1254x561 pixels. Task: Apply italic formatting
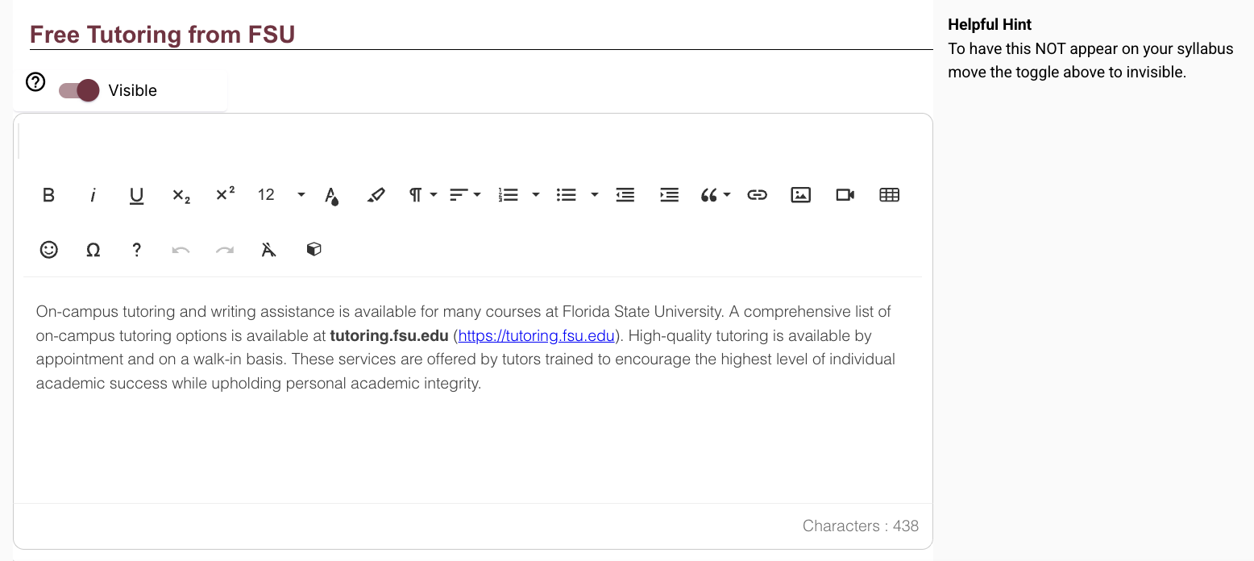coord(93,195)
